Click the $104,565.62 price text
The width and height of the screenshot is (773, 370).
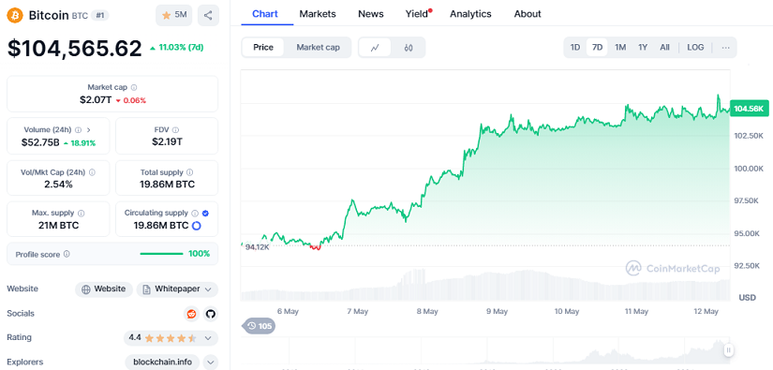point(74,48)
